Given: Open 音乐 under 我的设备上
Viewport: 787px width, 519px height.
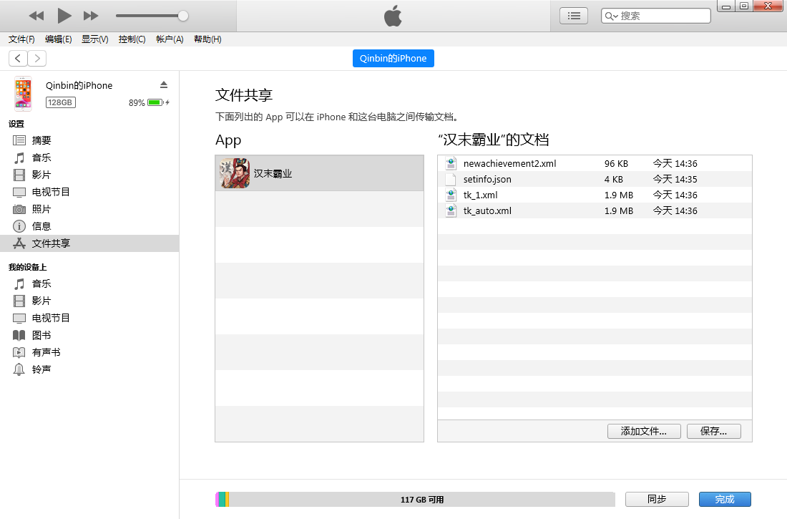Looking at the screenshot, I should [x=89, y=284].
